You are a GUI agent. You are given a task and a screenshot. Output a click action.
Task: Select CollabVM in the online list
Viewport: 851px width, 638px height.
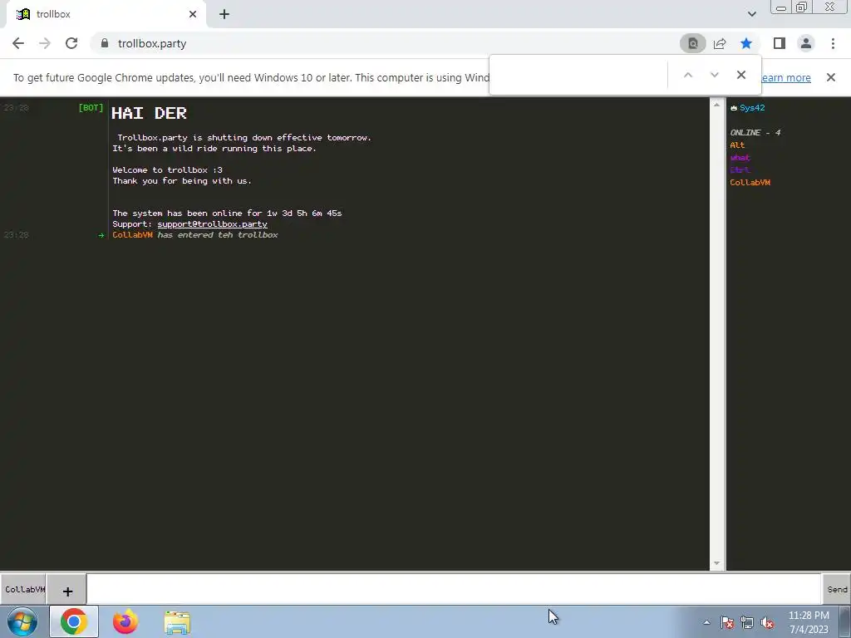pos(750,182)
